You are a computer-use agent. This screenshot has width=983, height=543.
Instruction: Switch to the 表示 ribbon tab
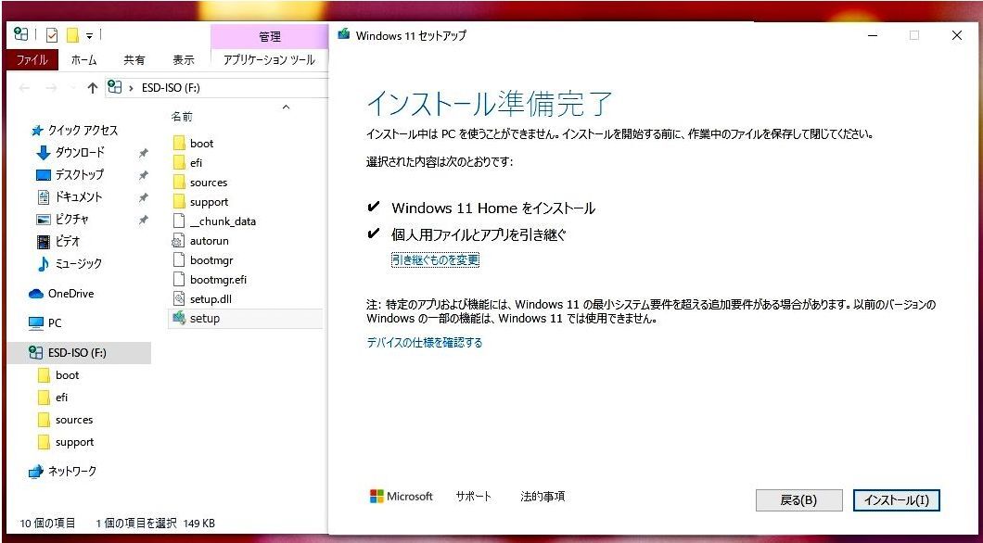point(183,60)
